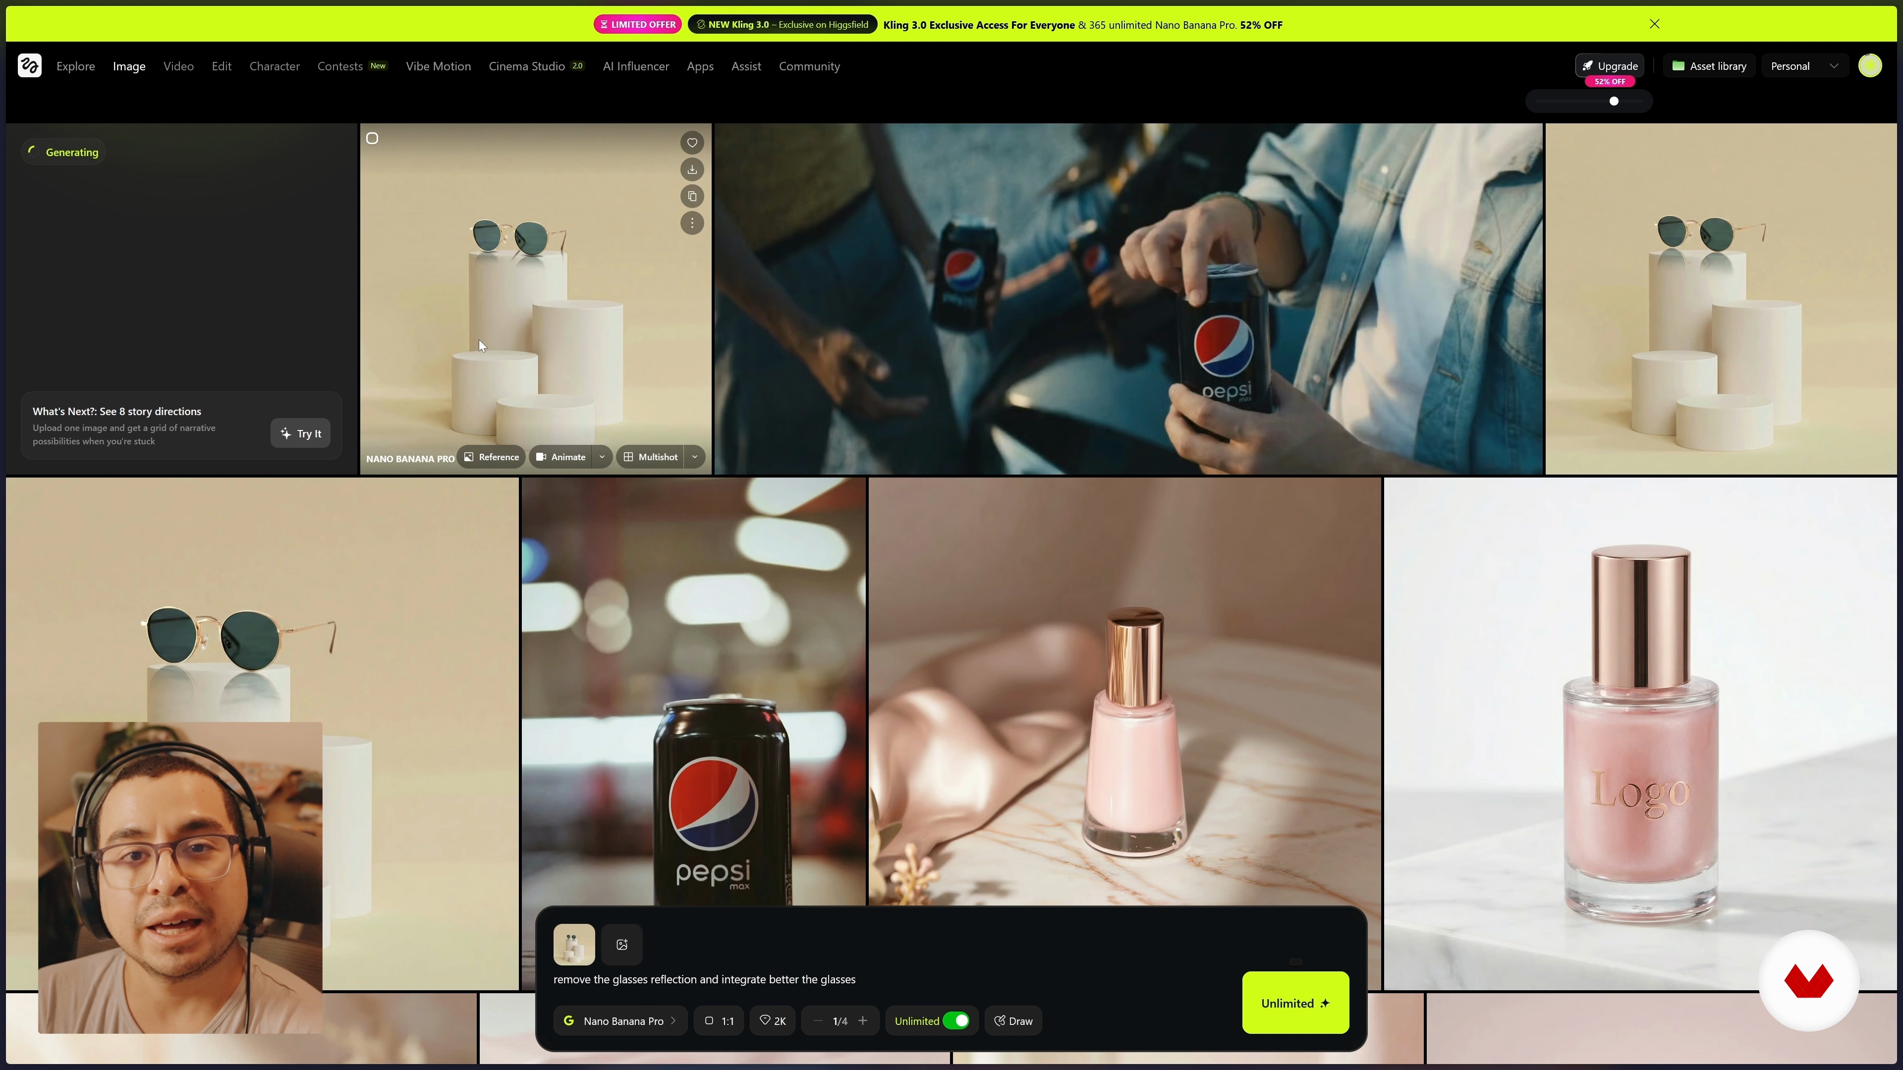Click the yellow Unlimited generate button
The width and height of the screenshot is (1903, 1070).
tap(1296, 1003)
